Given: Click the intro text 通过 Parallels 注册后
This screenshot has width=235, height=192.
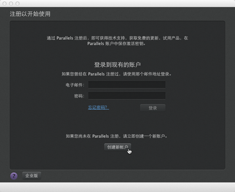Looking at the screenshot, I should [x=67, y=38].
